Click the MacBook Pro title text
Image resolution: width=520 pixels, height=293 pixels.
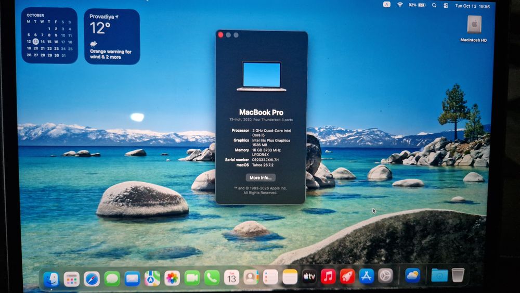[262, 112]
